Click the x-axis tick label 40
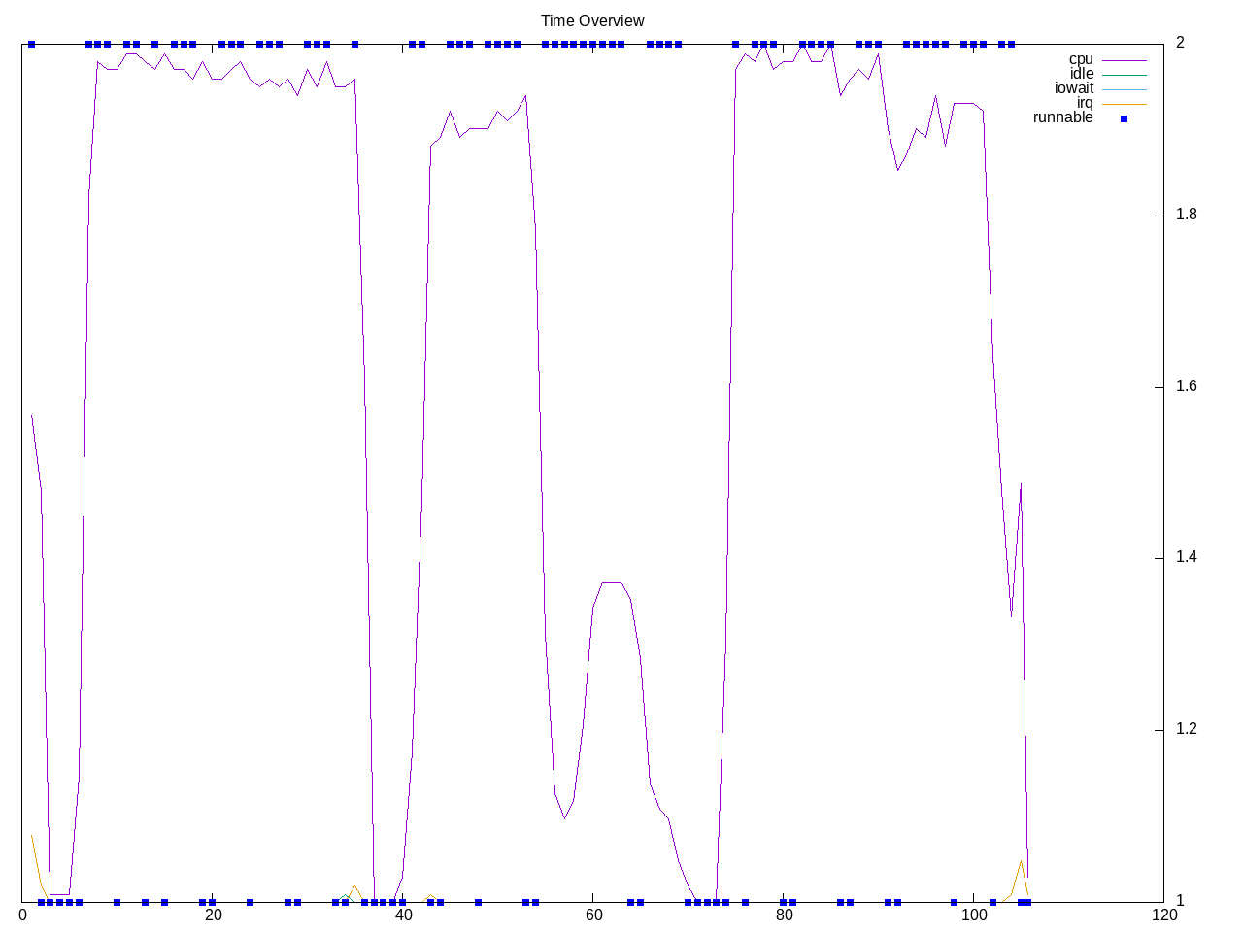This screenshot has width=1243, height=932. click(403, 915)
